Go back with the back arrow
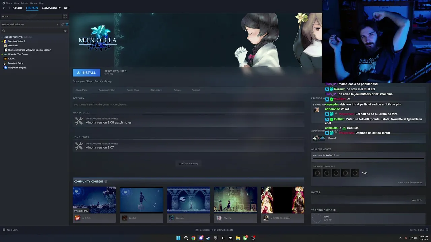The width and height of the screenshot is (431, 242). click(4, 8)
